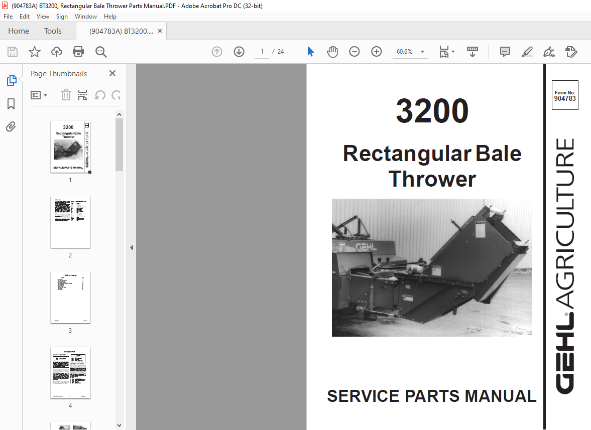
Task: Activate the Hand pan tool
Action: pyautogui.click(x=332, y=52)
